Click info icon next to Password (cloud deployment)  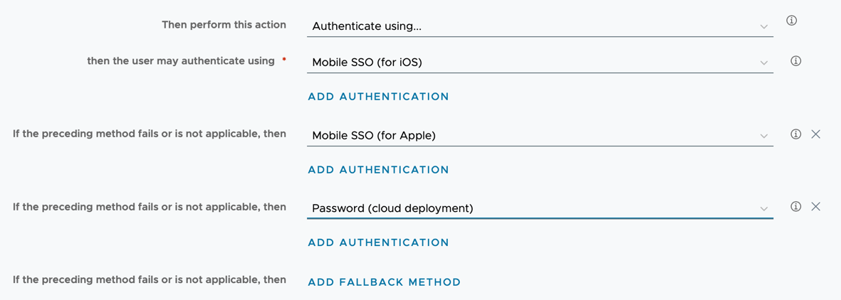pos(795,207)
